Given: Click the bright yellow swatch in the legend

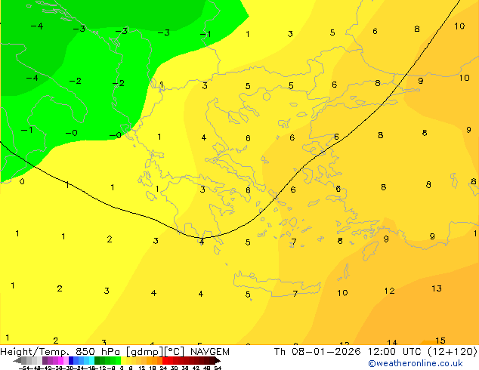Looking at the screenshot, I should 123,360.
